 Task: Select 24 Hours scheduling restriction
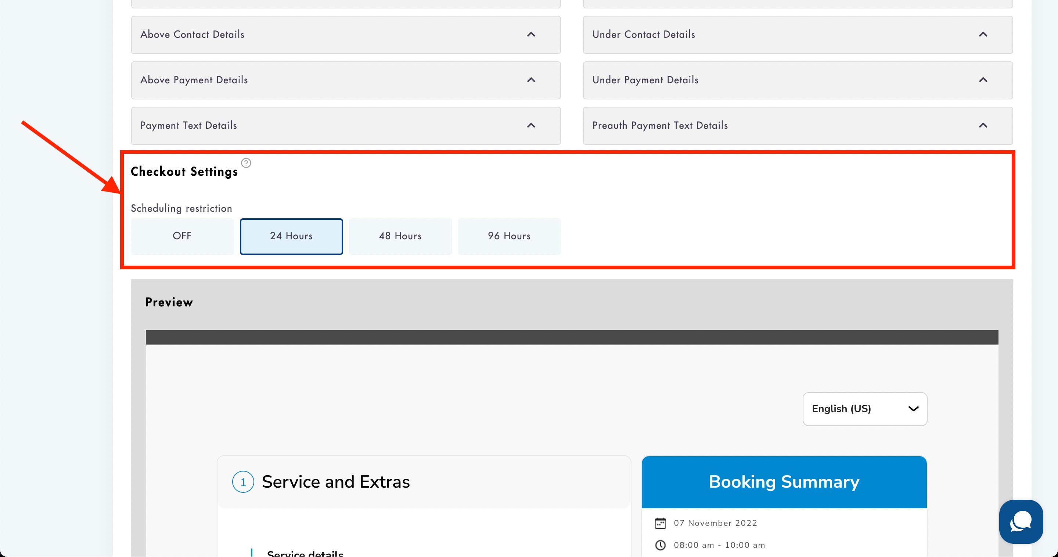click(x=291, y=236)
